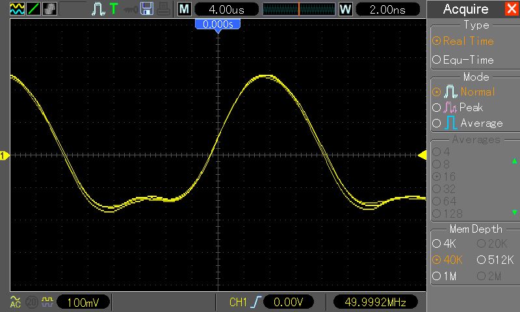The height and width of the screenshot is (312, 520).
Task: Select 1M memory depth
Action: (444, 276)
